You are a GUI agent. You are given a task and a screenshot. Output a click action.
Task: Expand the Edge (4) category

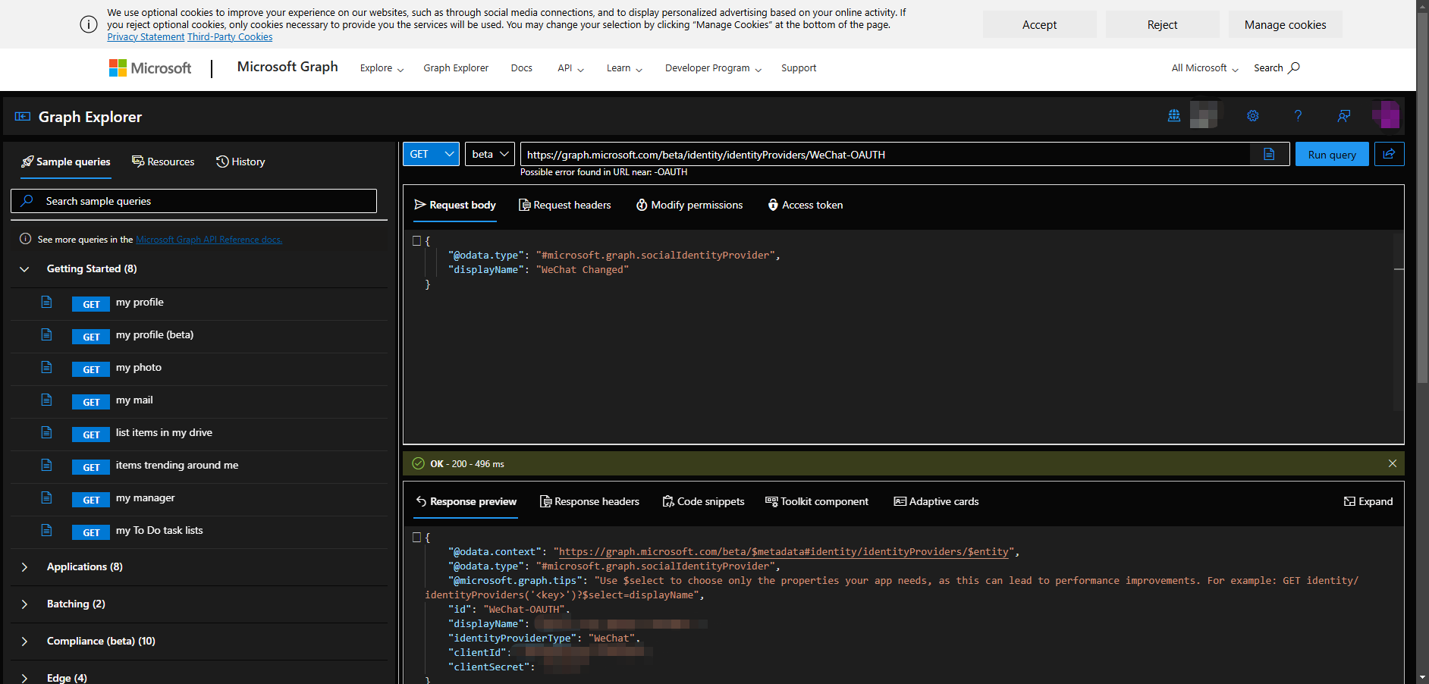(x=24, y=678)
